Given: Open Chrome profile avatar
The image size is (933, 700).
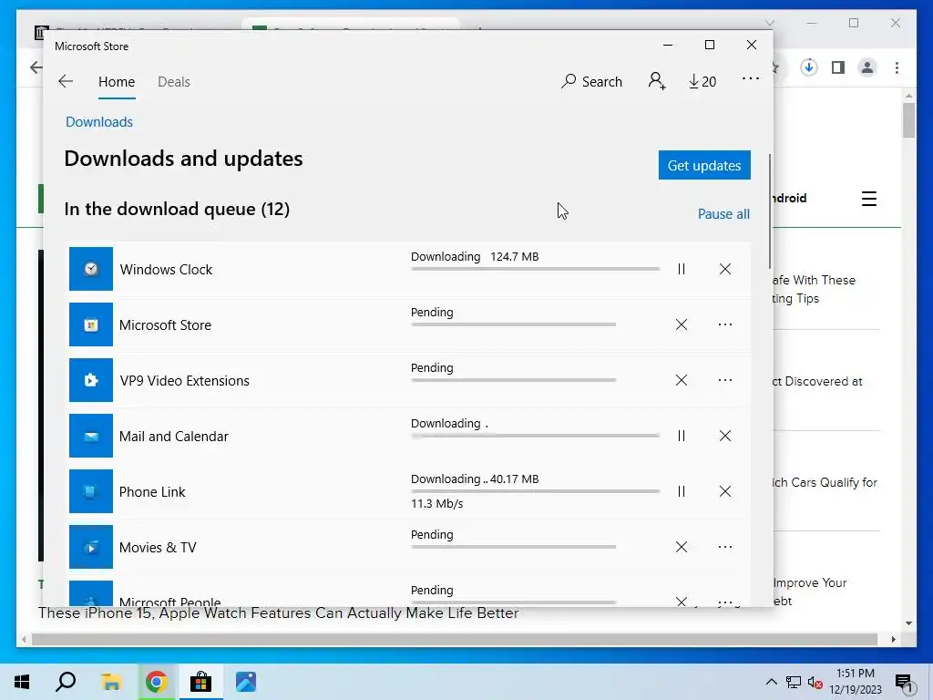Looking at the screenshot, I should click(x=867, y=67).
